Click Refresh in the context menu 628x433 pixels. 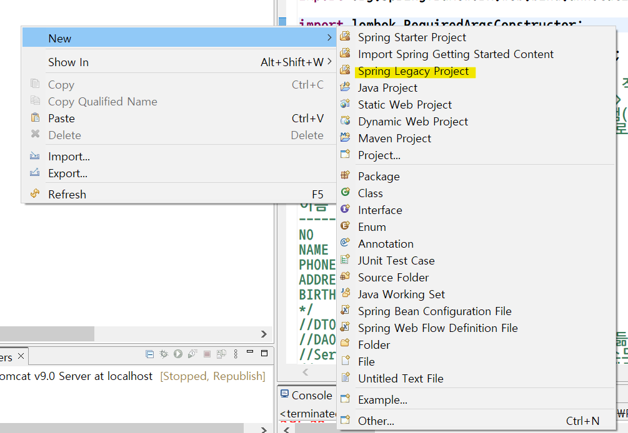coord(179,194)
